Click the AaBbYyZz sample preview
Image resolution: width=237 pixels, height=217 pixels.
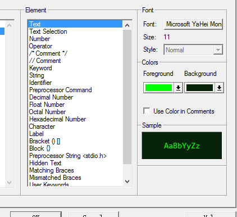coord(182,146)
